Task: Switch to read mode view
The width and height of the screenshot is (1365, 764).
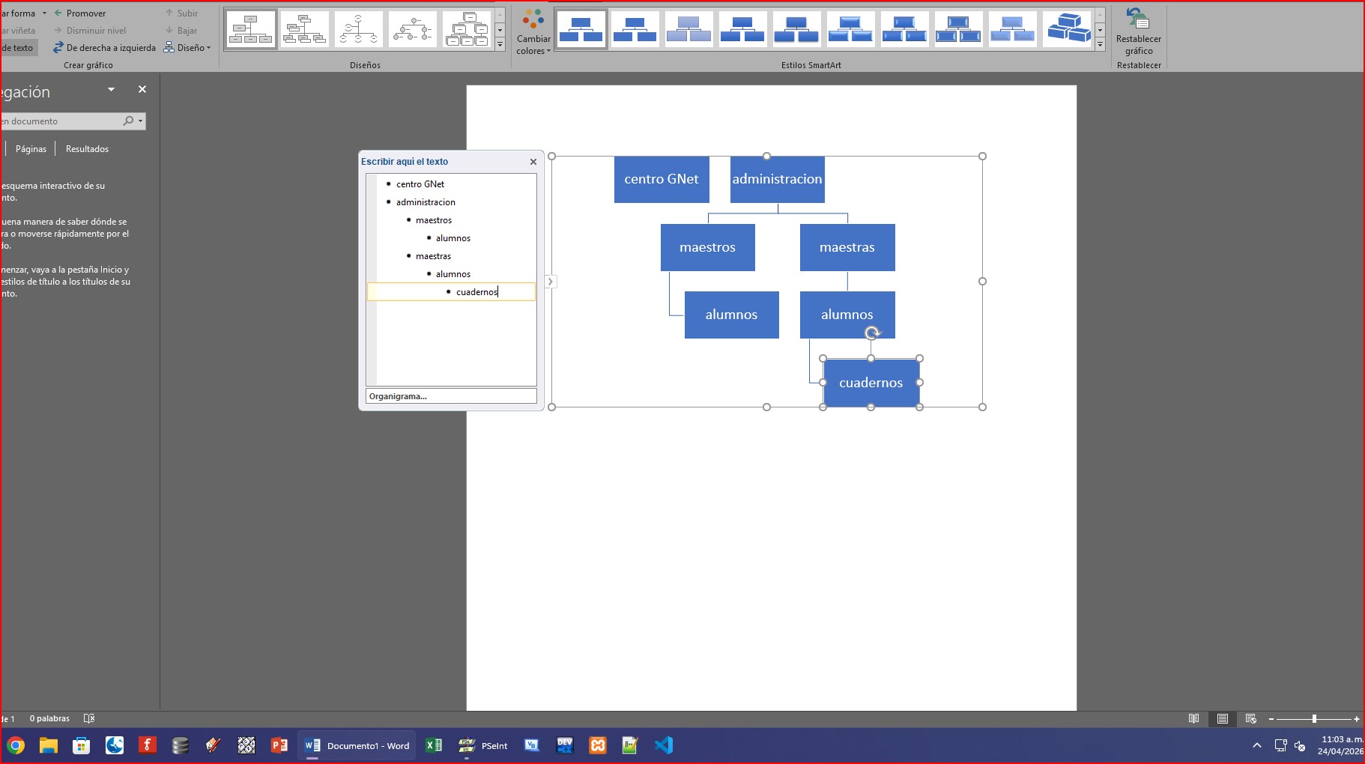Action: pos(1194,719)
